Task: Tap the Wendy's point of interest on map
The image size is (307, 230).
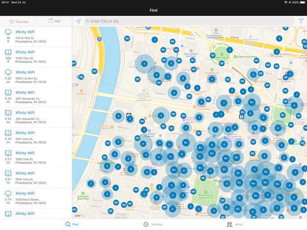Action: coord(82,91)
